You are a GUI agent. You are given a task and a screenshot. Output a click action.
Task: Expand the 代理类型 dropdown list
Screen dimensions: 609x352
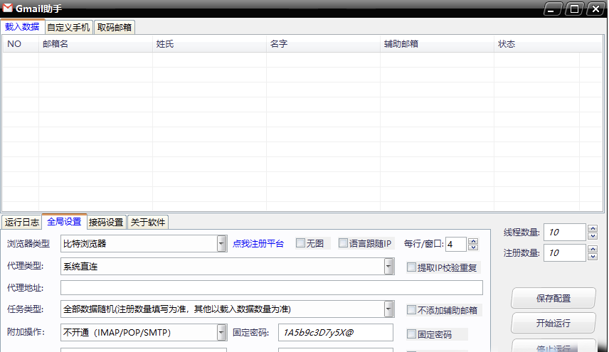388,267
